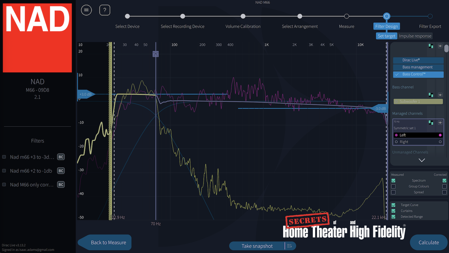The height and width of the screenshot is (253, 449).
Task: Click top gain/level bars icon in channel panel
Action: coord(431,46)
